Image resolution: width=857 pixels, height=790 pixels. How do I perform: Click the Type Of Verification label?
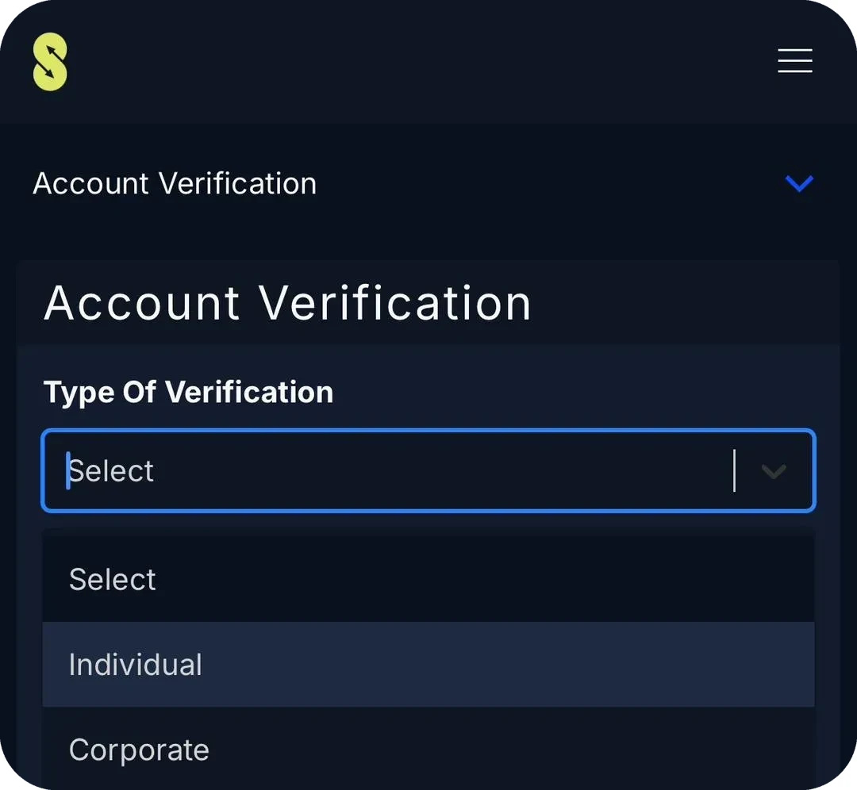189,393
